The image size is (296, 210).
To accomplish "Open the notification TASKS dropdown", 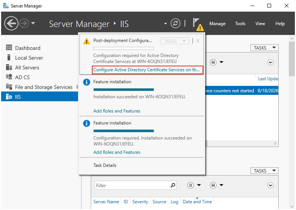I will click(x=175, y=41).
